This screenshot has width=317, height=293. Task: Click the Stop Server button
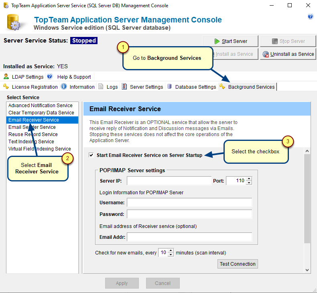pos(288,41)
